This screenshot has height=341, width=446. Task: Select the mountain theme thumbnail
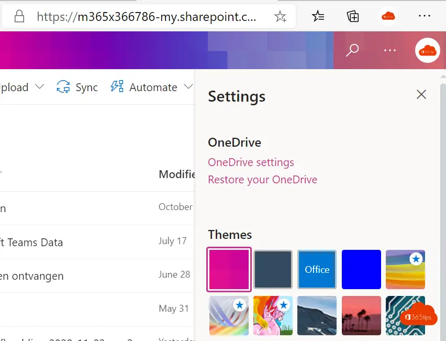(x=317, y=316)
